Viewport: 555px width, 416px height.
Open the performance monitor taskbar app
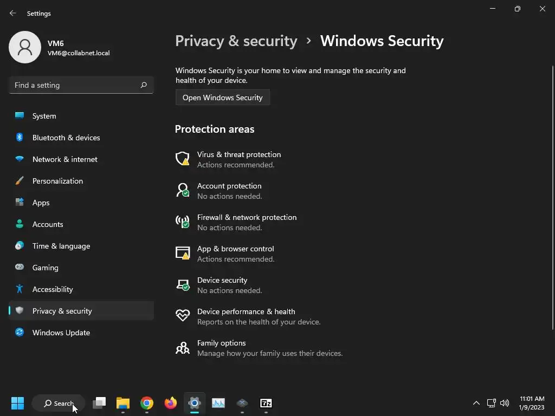pyautogui.click(x=218, y=403)
